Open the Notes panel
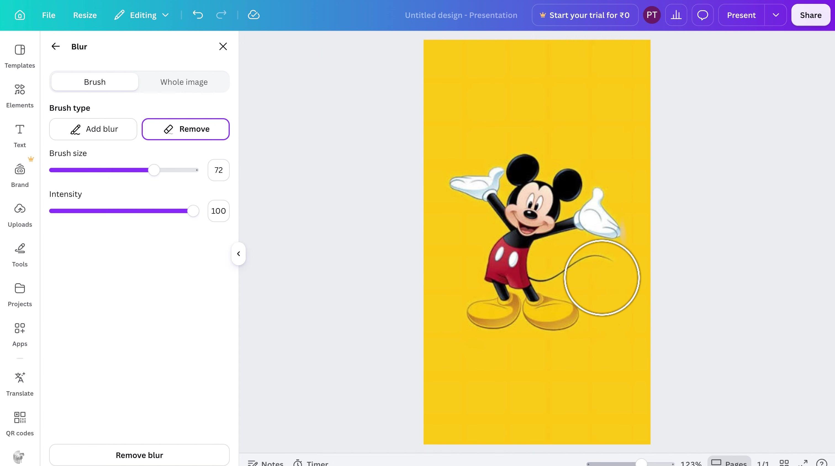Screen dimensions: 835x466 point(265,464)
